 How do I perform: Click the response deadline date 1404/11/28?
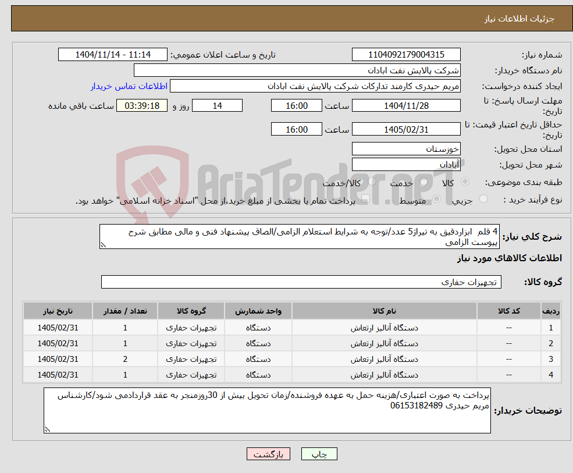pyautogui.click(x=406, y=106)
